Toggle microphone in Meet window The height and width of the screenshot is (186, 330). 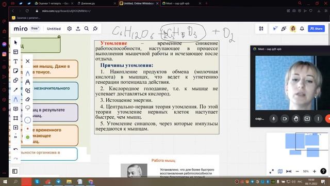click(274, 119)
